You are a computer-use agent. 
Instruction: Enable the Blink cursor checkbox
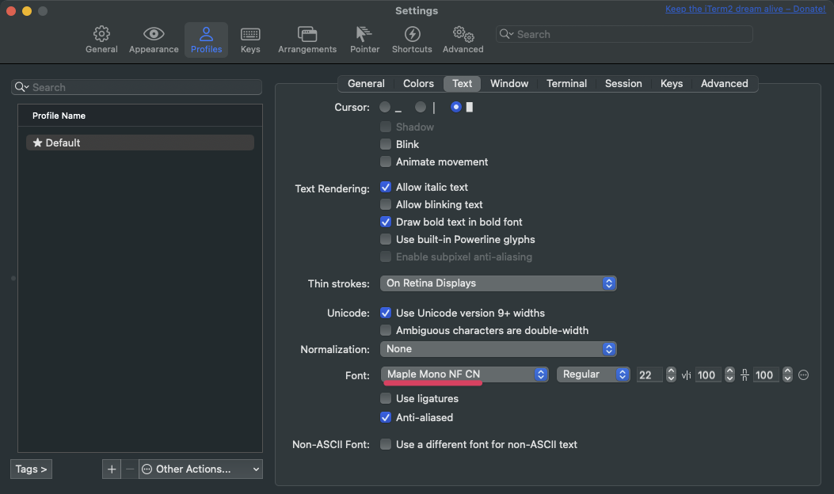click(x=386, y=144)
